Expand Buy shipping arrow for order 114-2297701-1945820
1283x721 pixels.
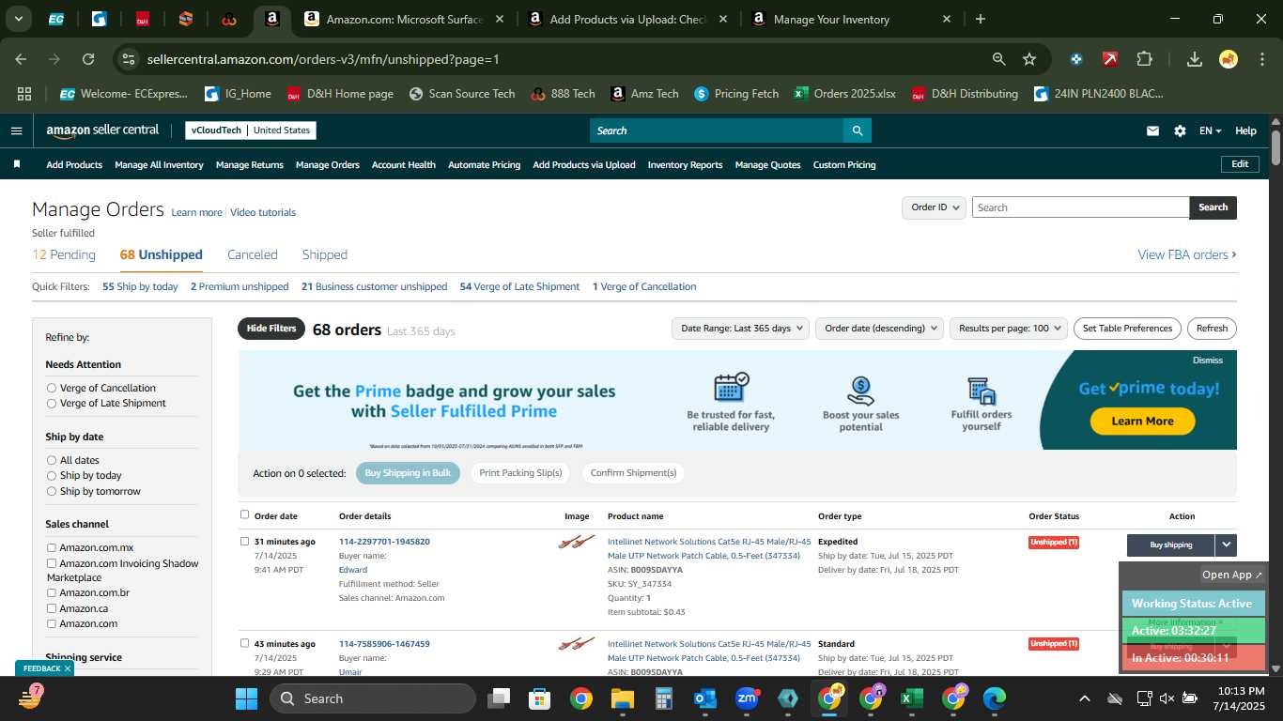(x=1226, y=545)
